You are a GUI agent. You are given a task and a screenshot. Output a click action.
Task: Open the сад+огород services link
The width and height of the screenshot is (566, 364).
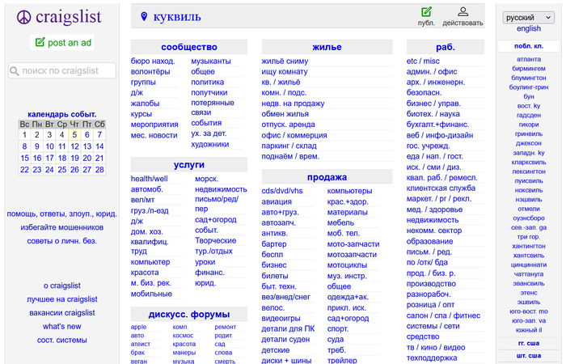click(x=216, y=219)
